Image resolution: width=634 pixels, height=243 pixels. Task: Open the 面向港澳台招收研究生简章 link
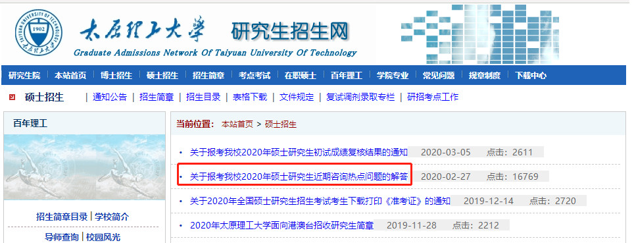pyautogui.click(x=282, y=225)
